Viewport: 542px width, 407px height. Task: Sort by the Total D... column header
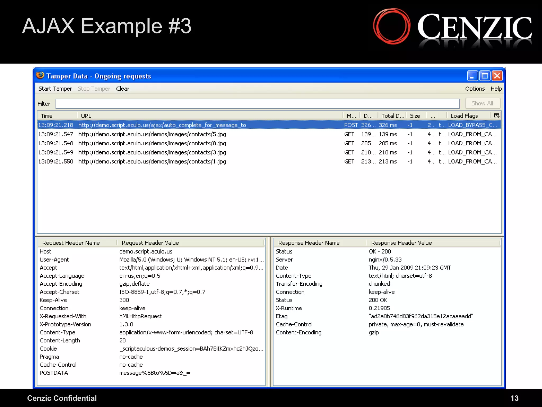[392, 116]
